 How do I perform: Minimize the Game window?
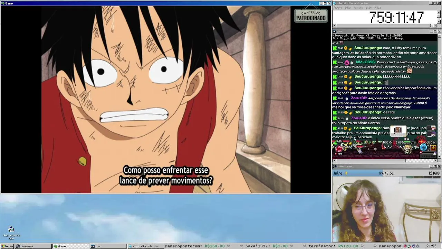pos(321,3)
